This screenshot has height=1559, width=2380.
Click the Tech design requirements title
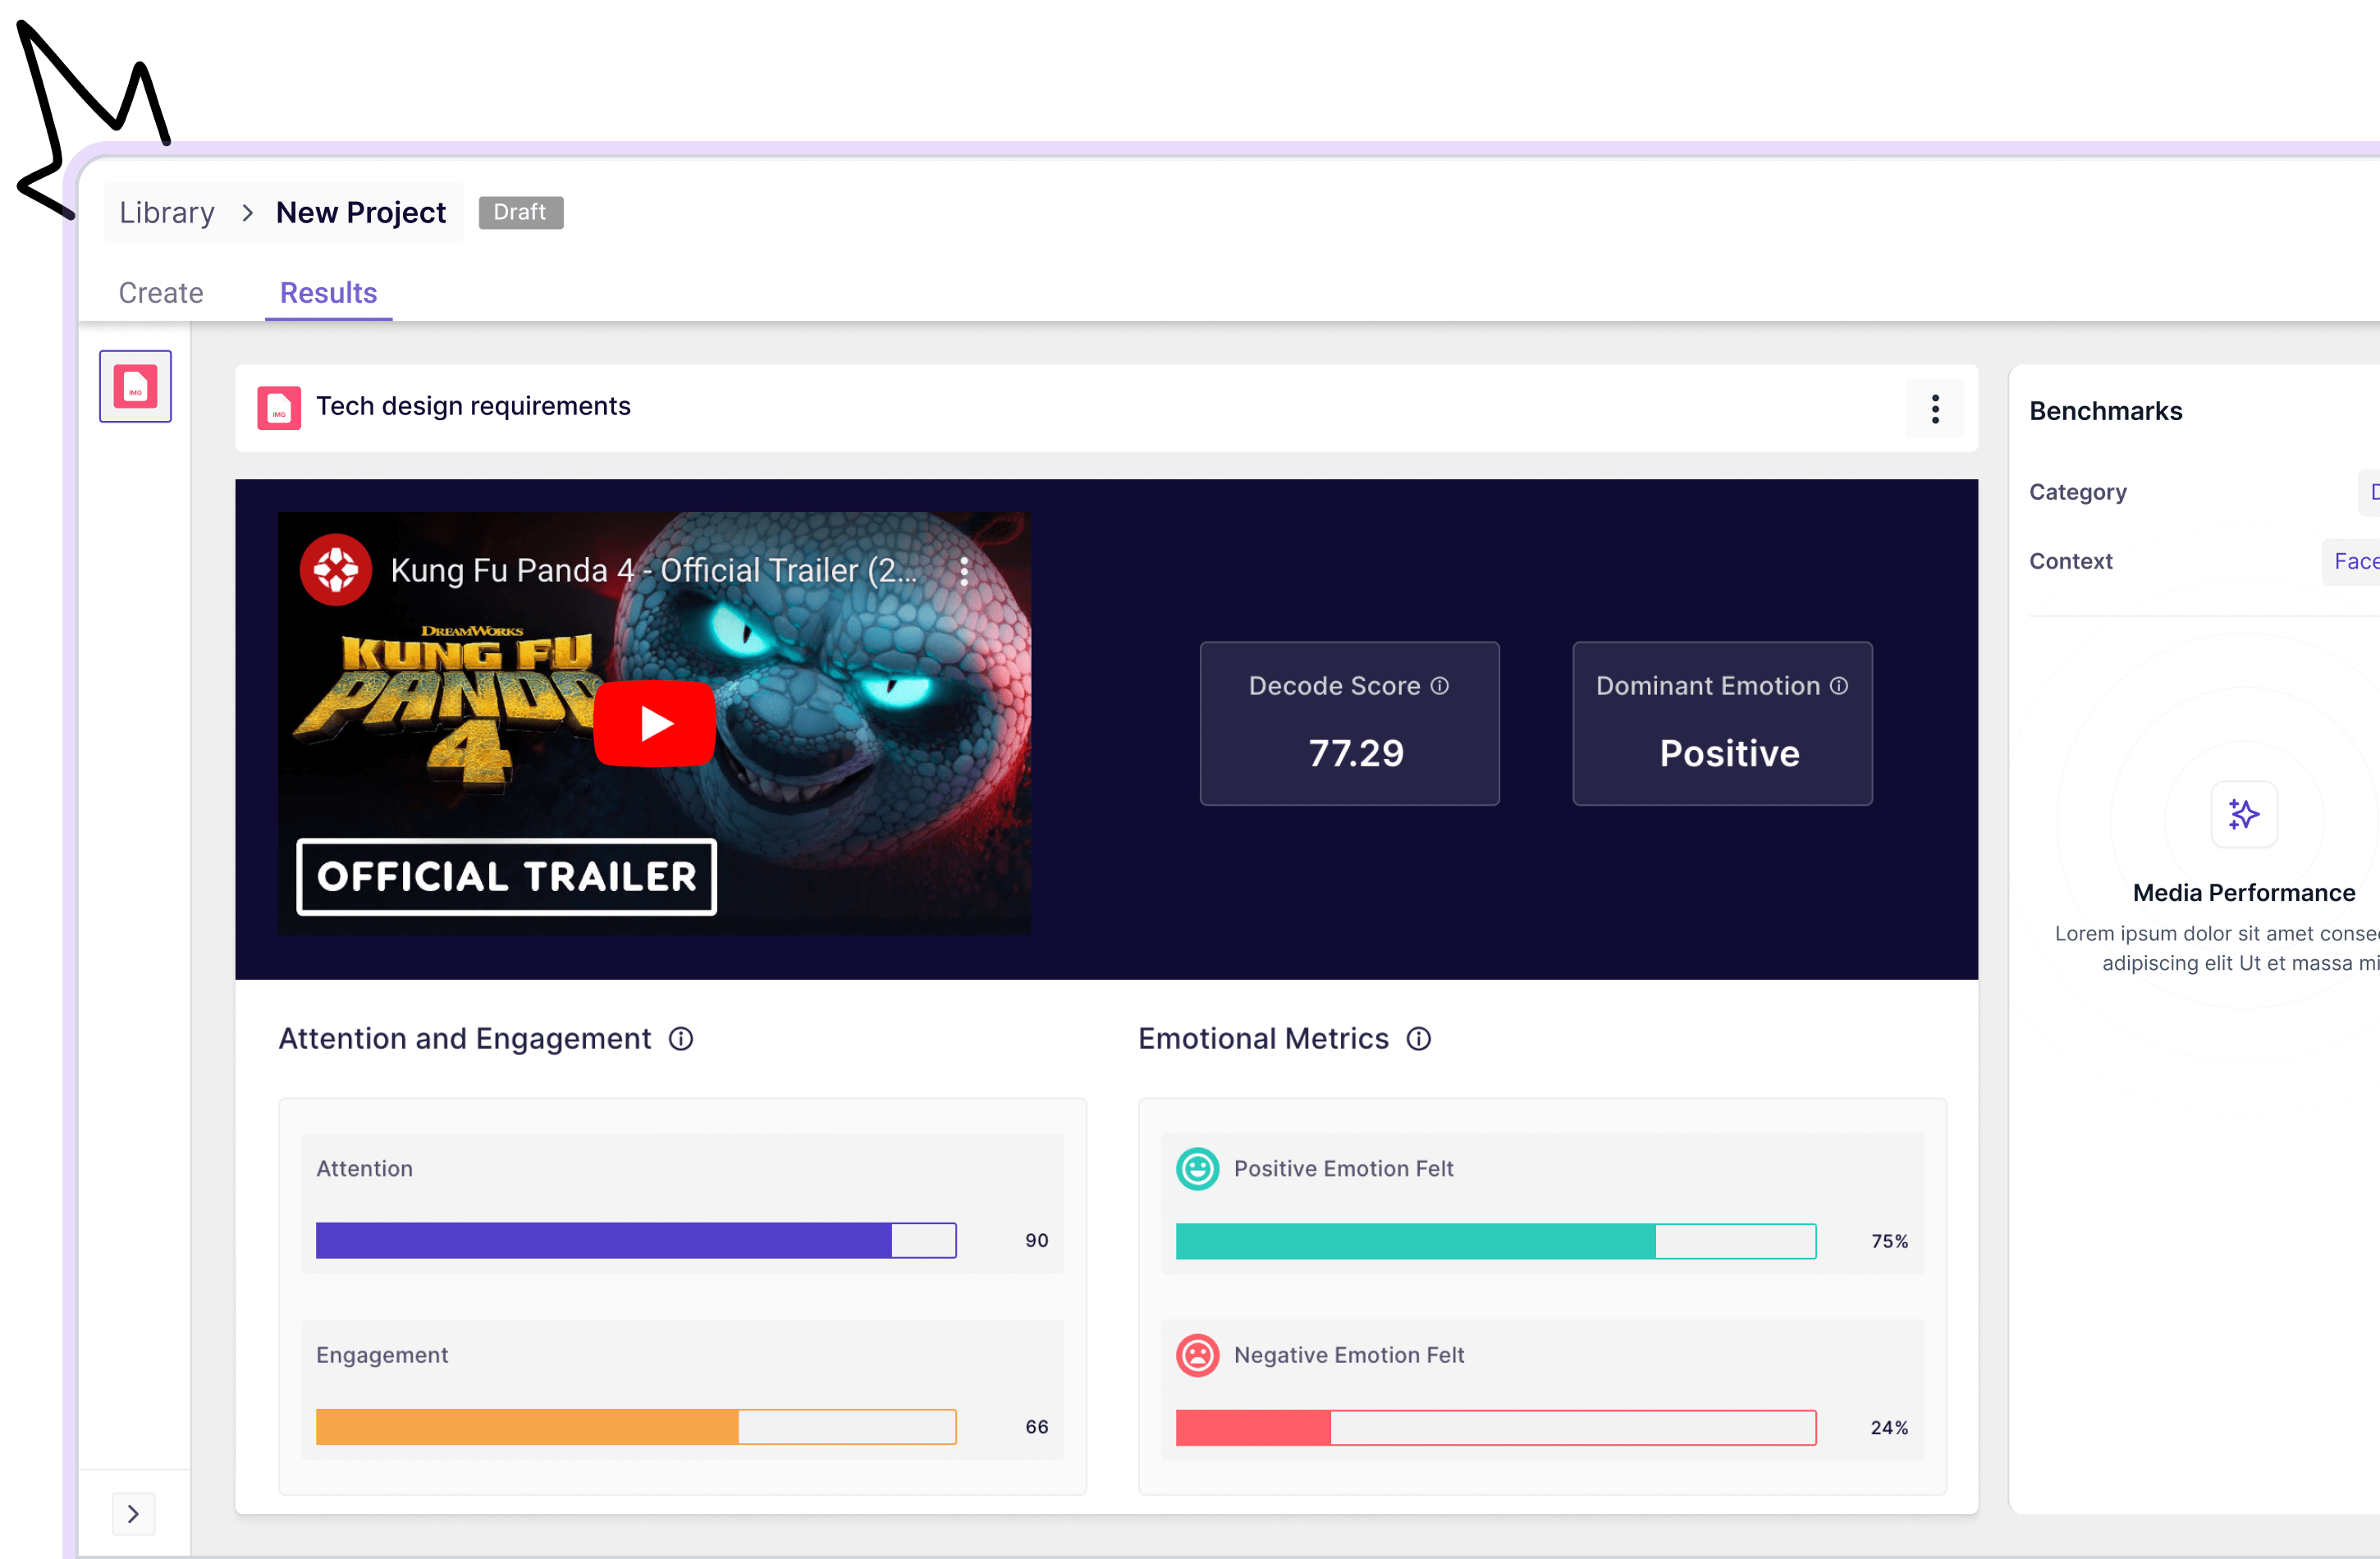473,406
